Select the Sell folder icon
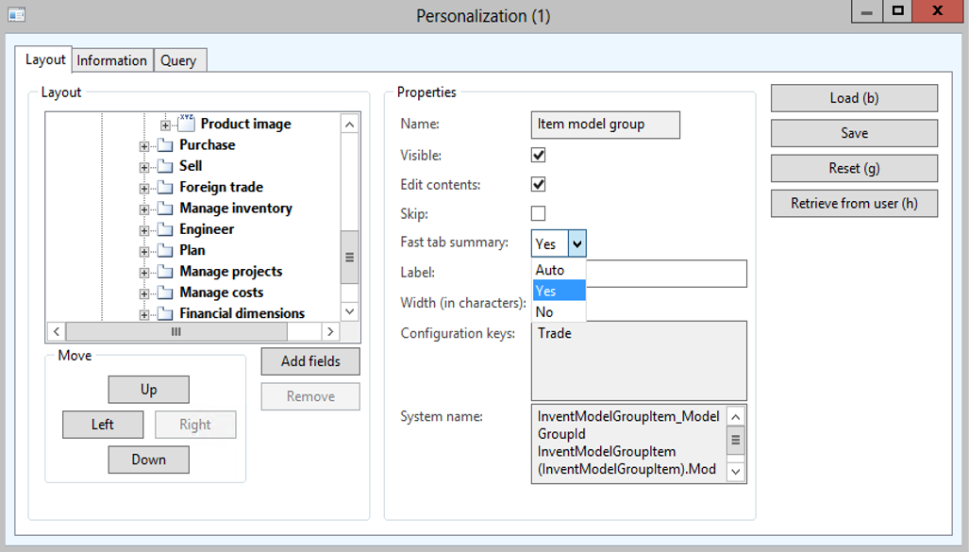This screenshot has height=552, width=969. click(x=165, y=166)
